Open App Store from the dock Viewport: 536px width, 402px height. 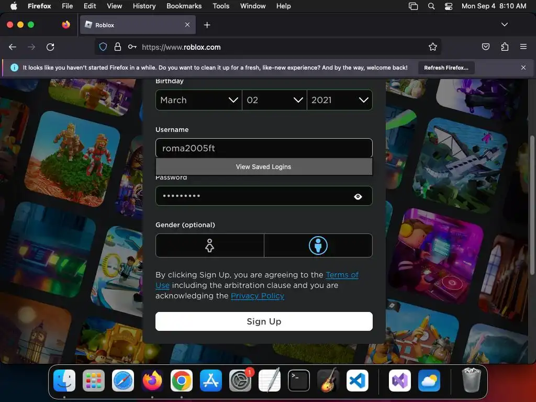(x=211, y=381)
